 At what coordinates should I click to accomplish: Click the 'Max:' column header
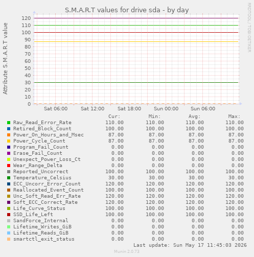click(234, 116)
